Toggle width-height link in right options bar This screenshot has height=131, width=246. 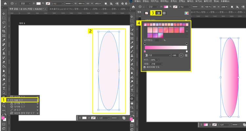pyautogui.click(x=214, y=7)
